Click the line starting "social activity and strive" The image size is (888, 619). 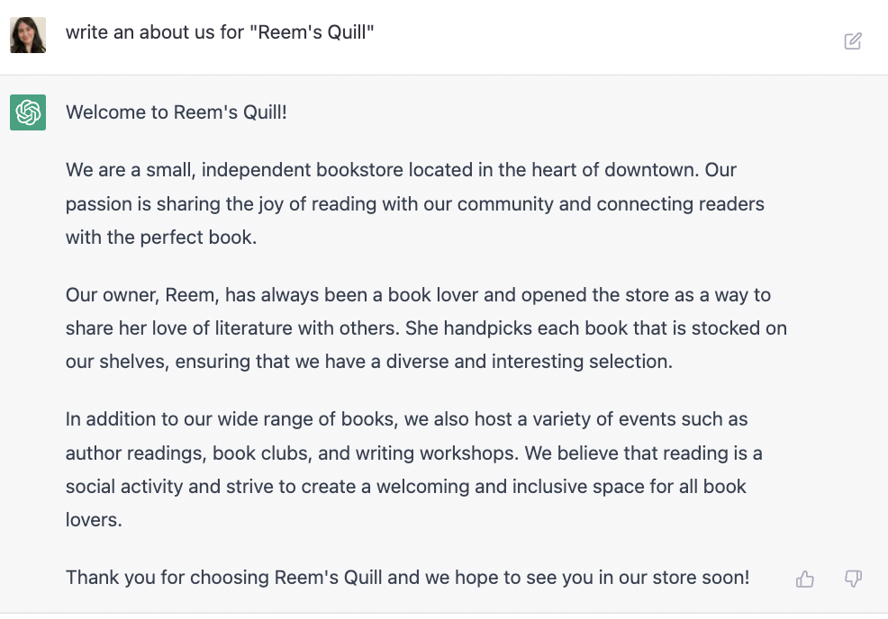click(x=406, y=487)
